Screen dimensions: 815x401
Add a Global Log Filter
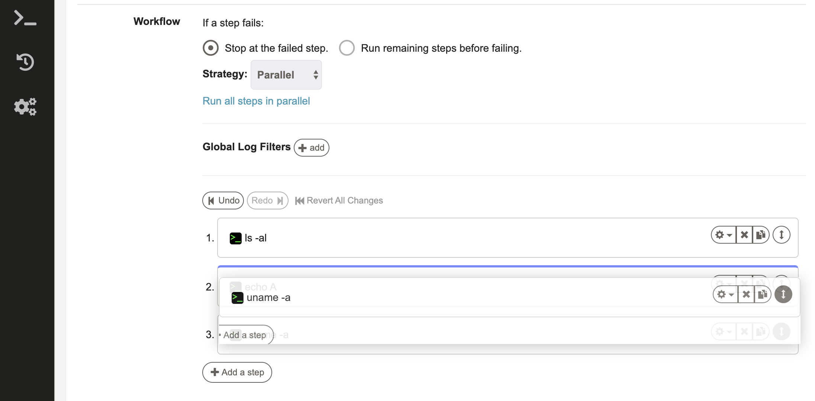tap(311, 148)
